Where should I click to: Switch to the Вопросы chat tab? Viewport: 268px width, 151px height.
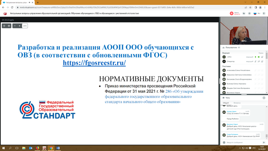pos(237,103)
